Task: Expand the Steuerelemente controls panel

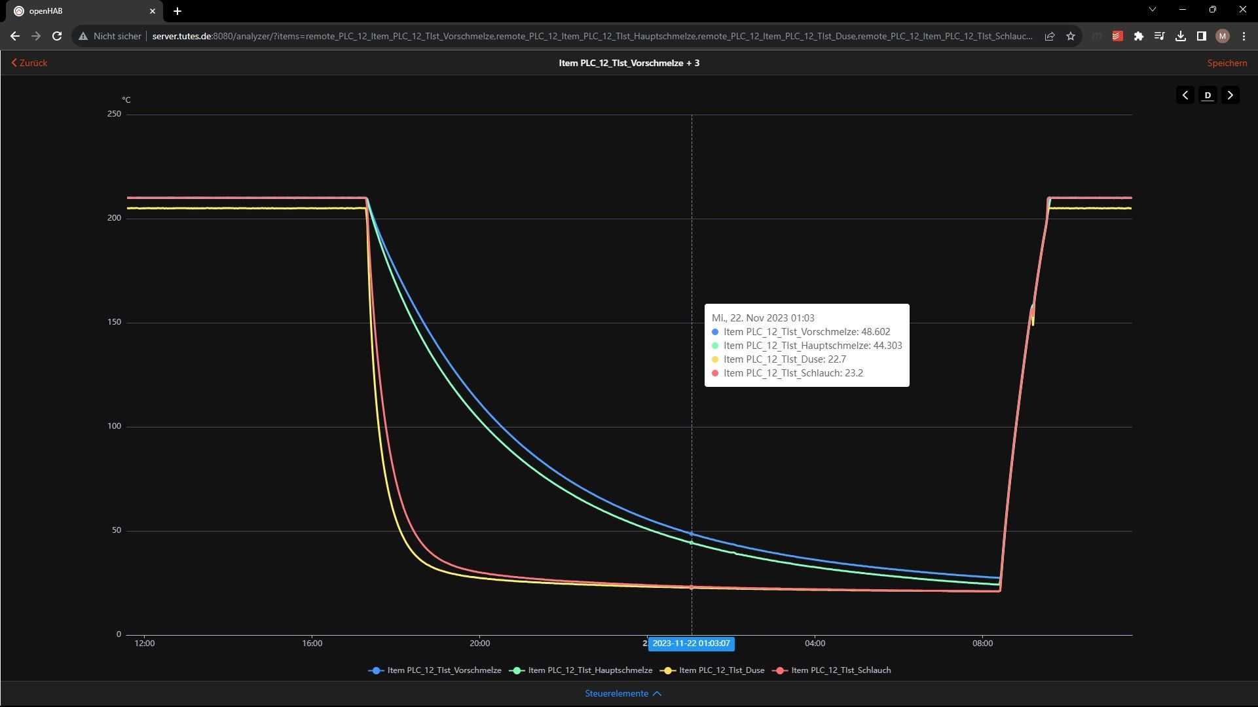Action: [623, 693]
